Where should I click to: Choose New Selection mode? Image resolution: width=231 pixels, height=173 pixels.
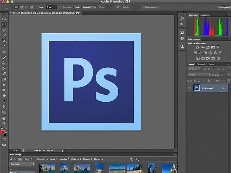tap(16, 7)
